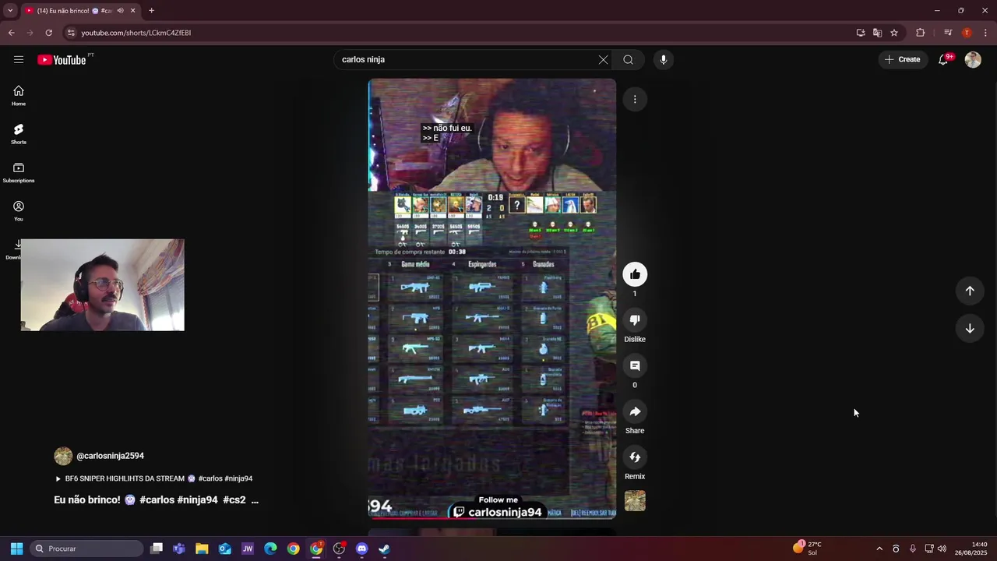Open Discord from the taskbar
The width and height of the screenshot is (997, 561).
pos(361,549)
